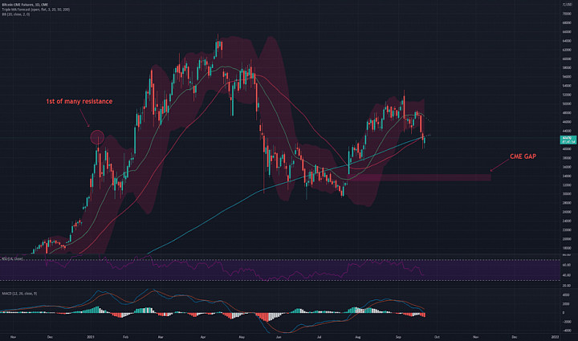Click the 64000 price axis label
578x341 pixels.
click(x=567, y=41)
